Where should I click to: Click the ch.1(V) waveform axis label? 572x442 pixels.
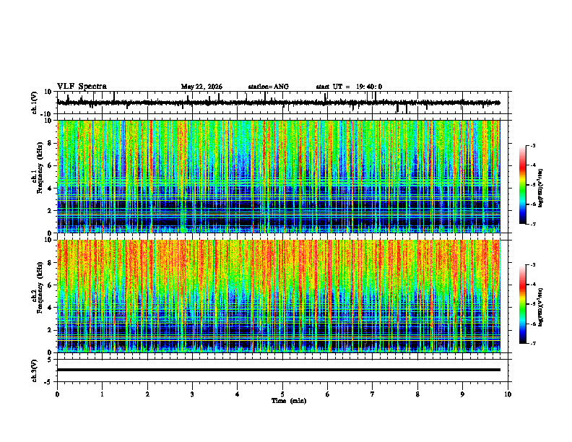(35, 103)
